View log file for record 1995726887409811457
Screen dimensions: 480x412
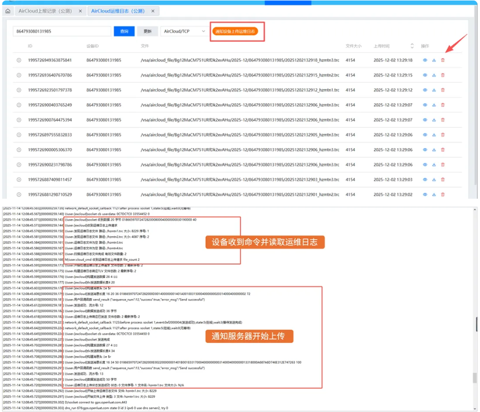425,180
